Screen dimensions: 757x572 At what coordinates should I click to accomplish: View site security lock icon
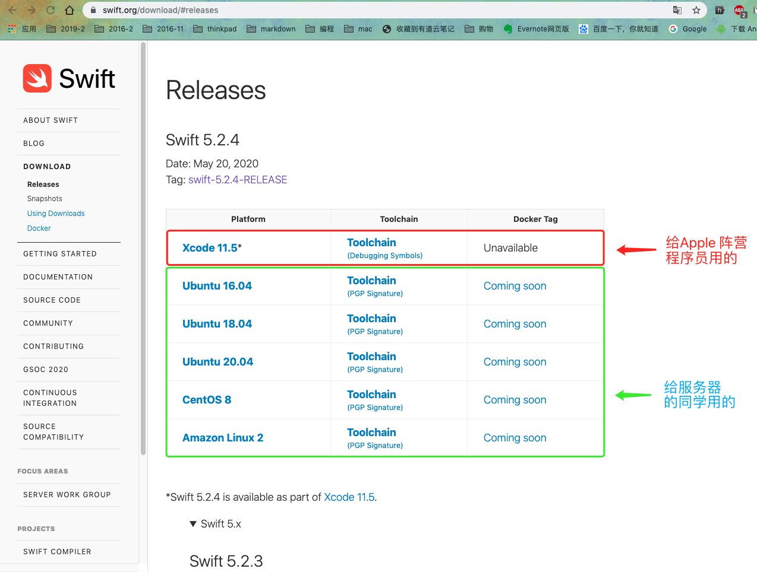point(93,10)
